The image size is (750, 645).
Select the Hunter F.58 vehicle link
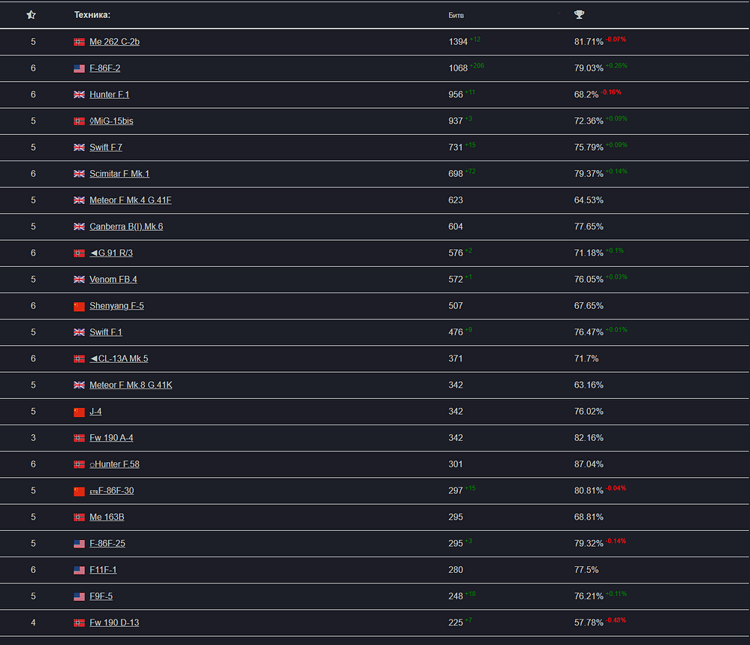tap(114, 464)
